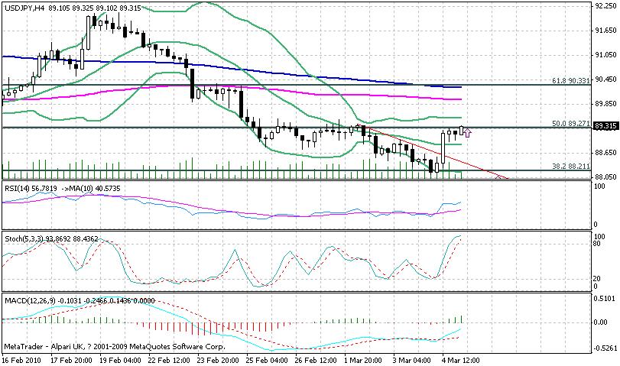Click the 91.650 price axis value
The height and width of the screenshot is (366, 620).
(605, 31)
